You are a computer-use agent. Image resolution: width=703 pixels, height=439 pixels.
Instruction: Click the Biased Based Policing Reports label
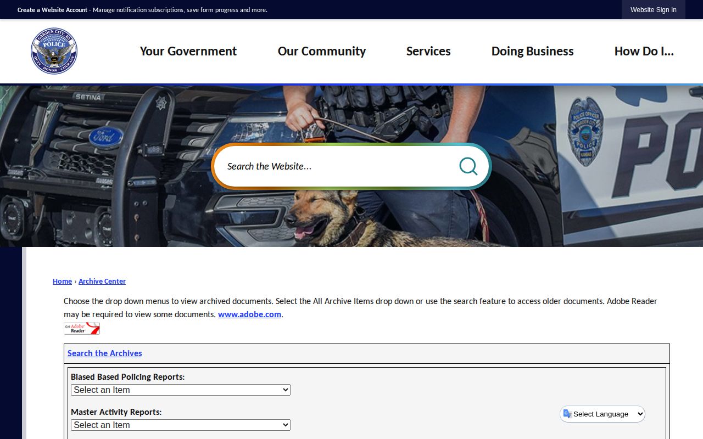coord(127,377)
